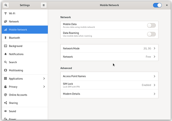Expand Network Mode 2G, 3G chevron

pos(154,48)
